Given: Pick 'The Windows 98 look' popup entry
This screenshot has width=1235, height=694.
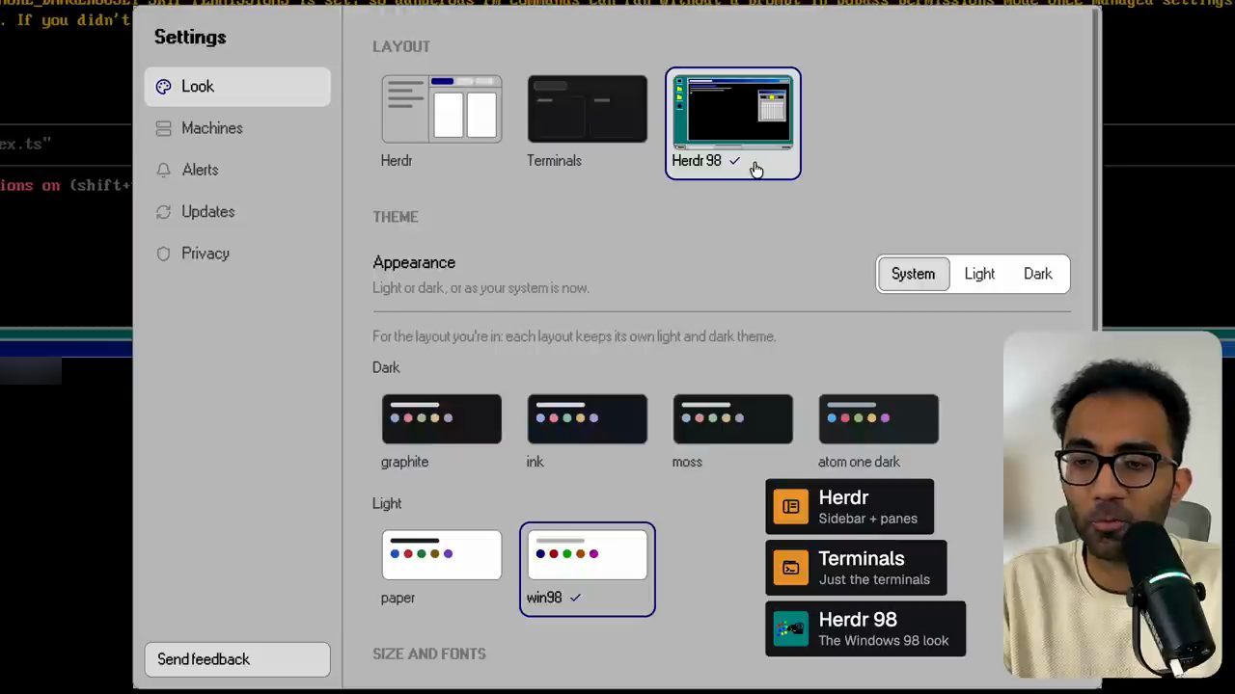Looking at the screenshot, I should click(865, 629).
